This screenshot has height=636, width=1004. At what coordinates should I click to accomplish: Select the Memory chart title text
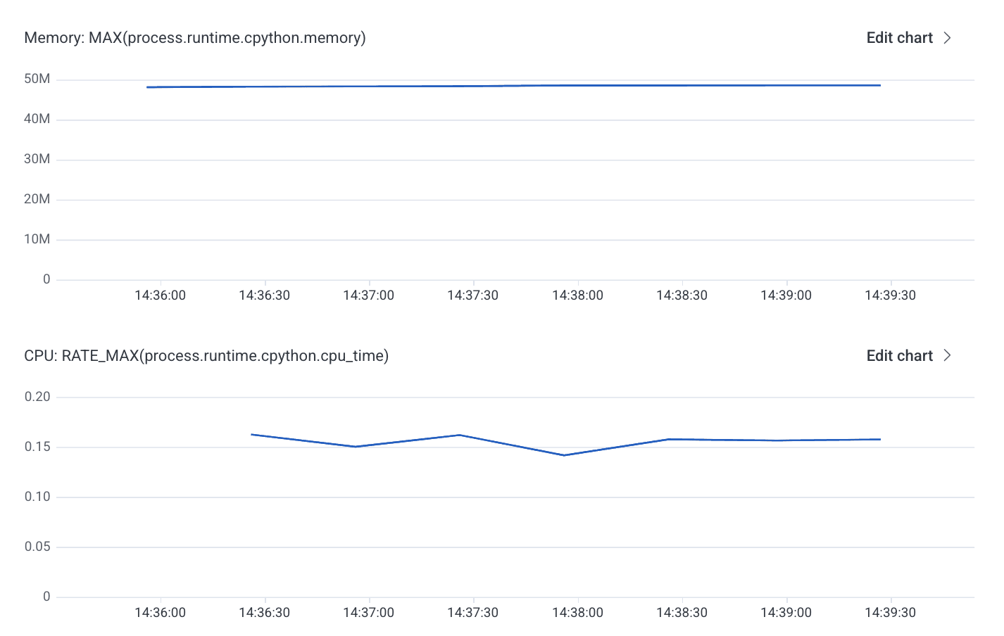pos(195,38)
